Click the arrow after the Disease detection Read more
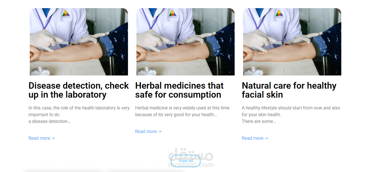 point(53,138)
